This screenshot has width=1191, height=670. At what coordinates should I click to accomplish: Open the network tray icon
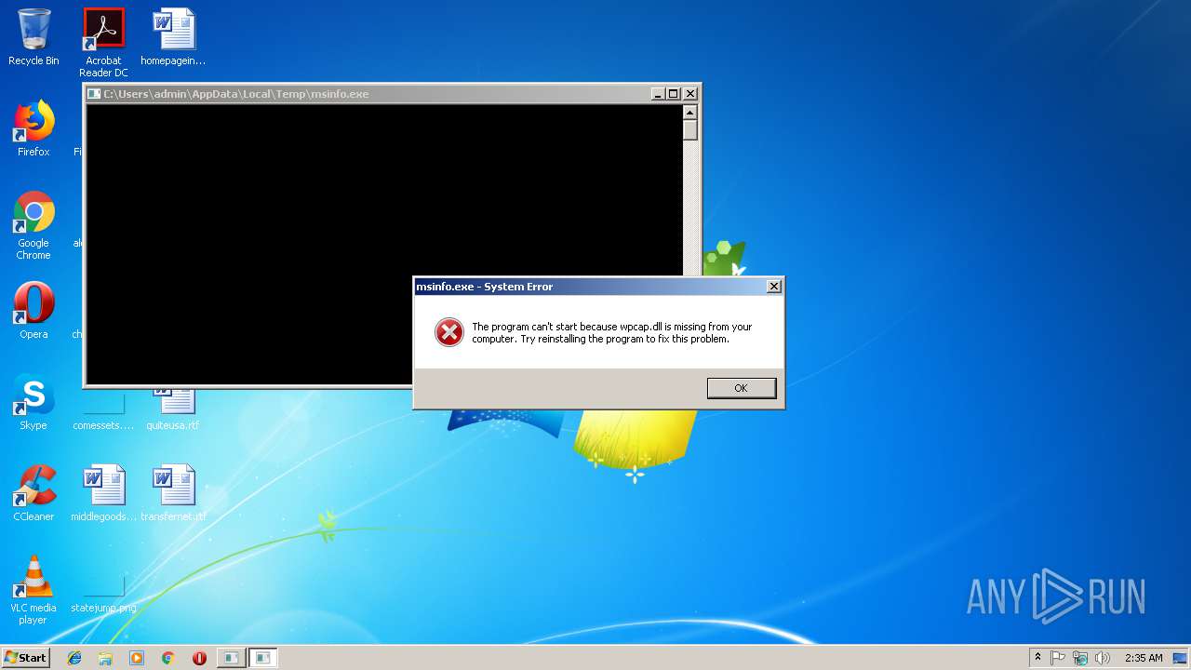point(1080,658)
